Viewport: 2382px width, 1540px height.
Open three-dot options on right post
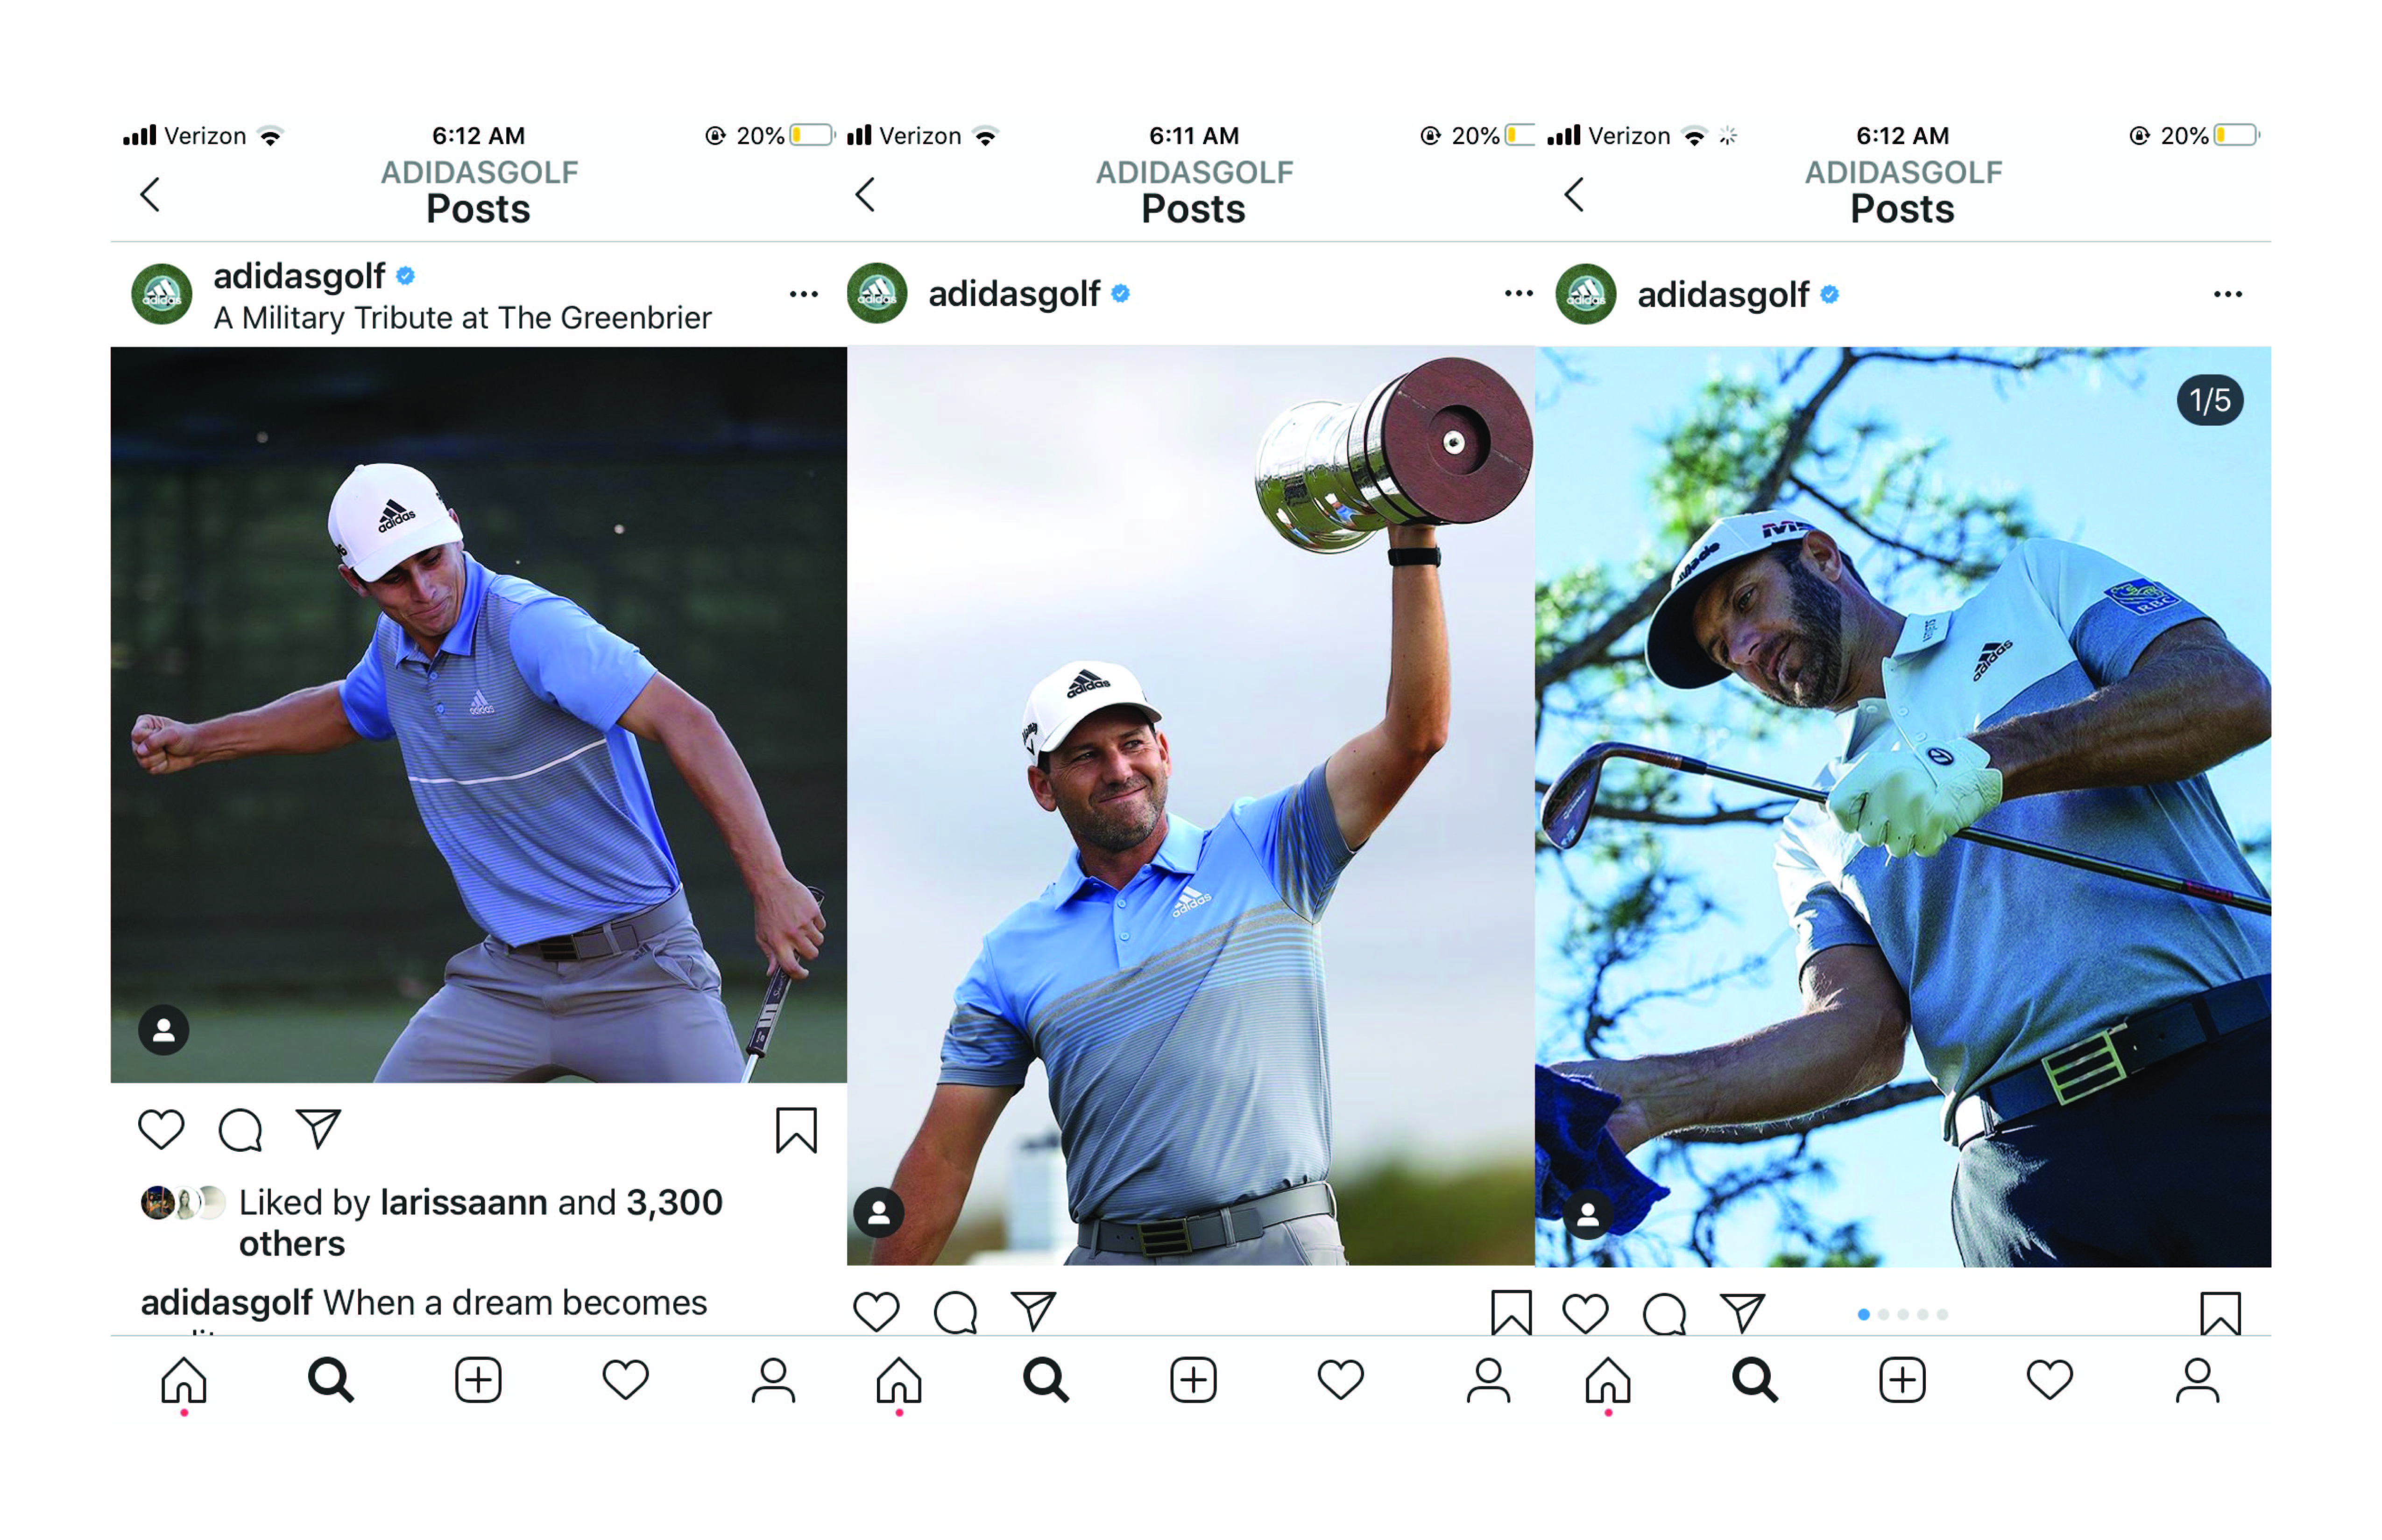[x=2227, y=294]
